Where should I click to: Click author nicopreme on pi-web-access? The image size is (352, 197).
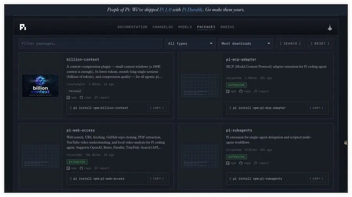tap(74, 155)
